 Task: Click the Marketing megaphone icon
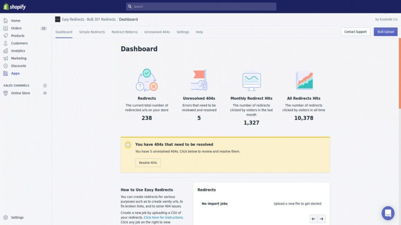[x=5, y=58]
